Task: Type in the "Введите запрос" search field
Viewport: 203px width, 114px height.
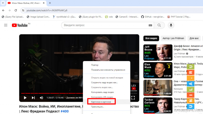Action: 104,25
